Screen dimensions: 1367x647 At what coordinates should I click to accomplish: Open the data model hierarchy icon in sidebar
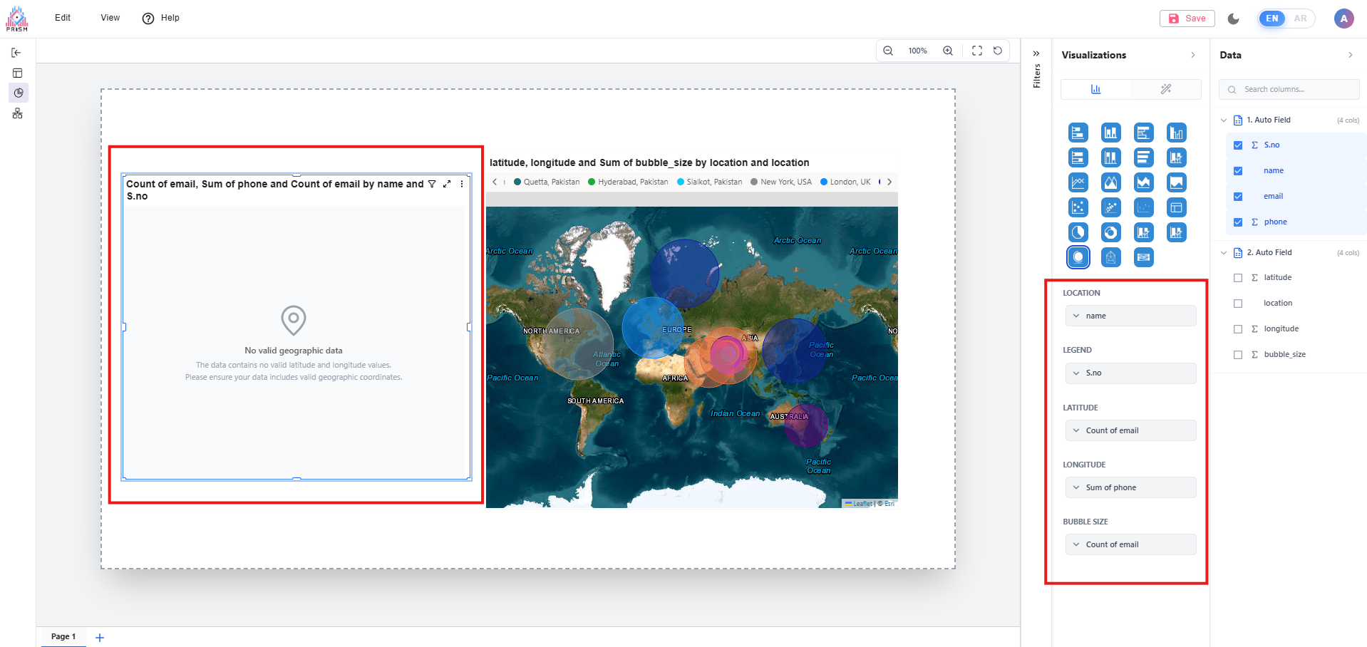coord(18,113)
